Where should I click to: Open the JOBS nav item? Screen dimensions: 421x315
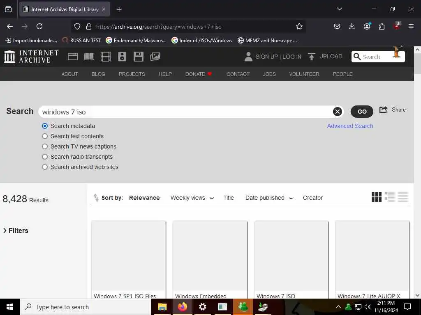tap(269, 74)
